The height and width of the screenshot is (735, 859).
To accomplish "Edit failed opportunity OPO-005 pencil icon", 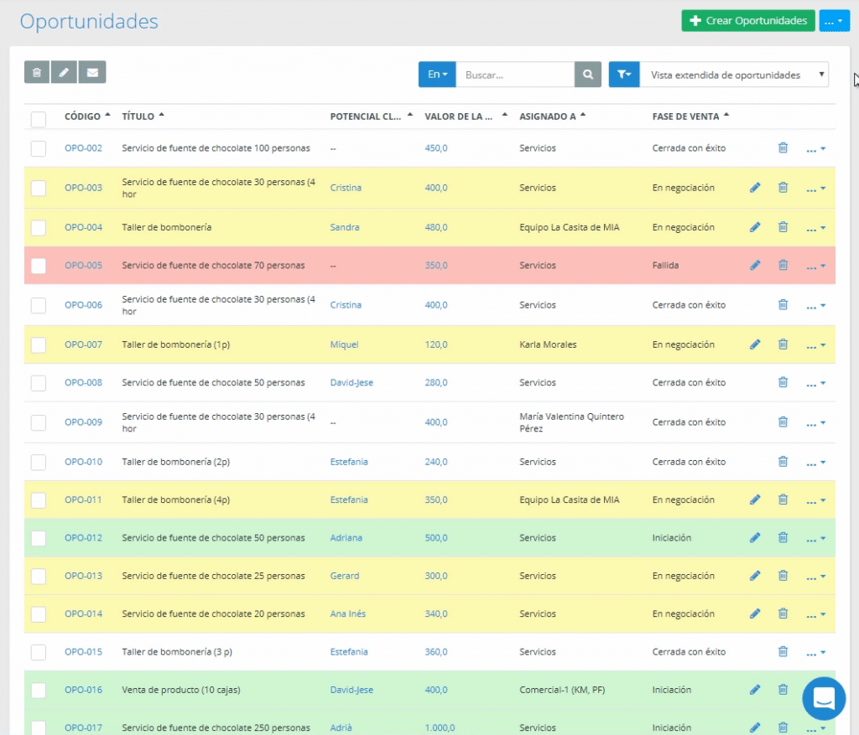I will pos(755,266).
